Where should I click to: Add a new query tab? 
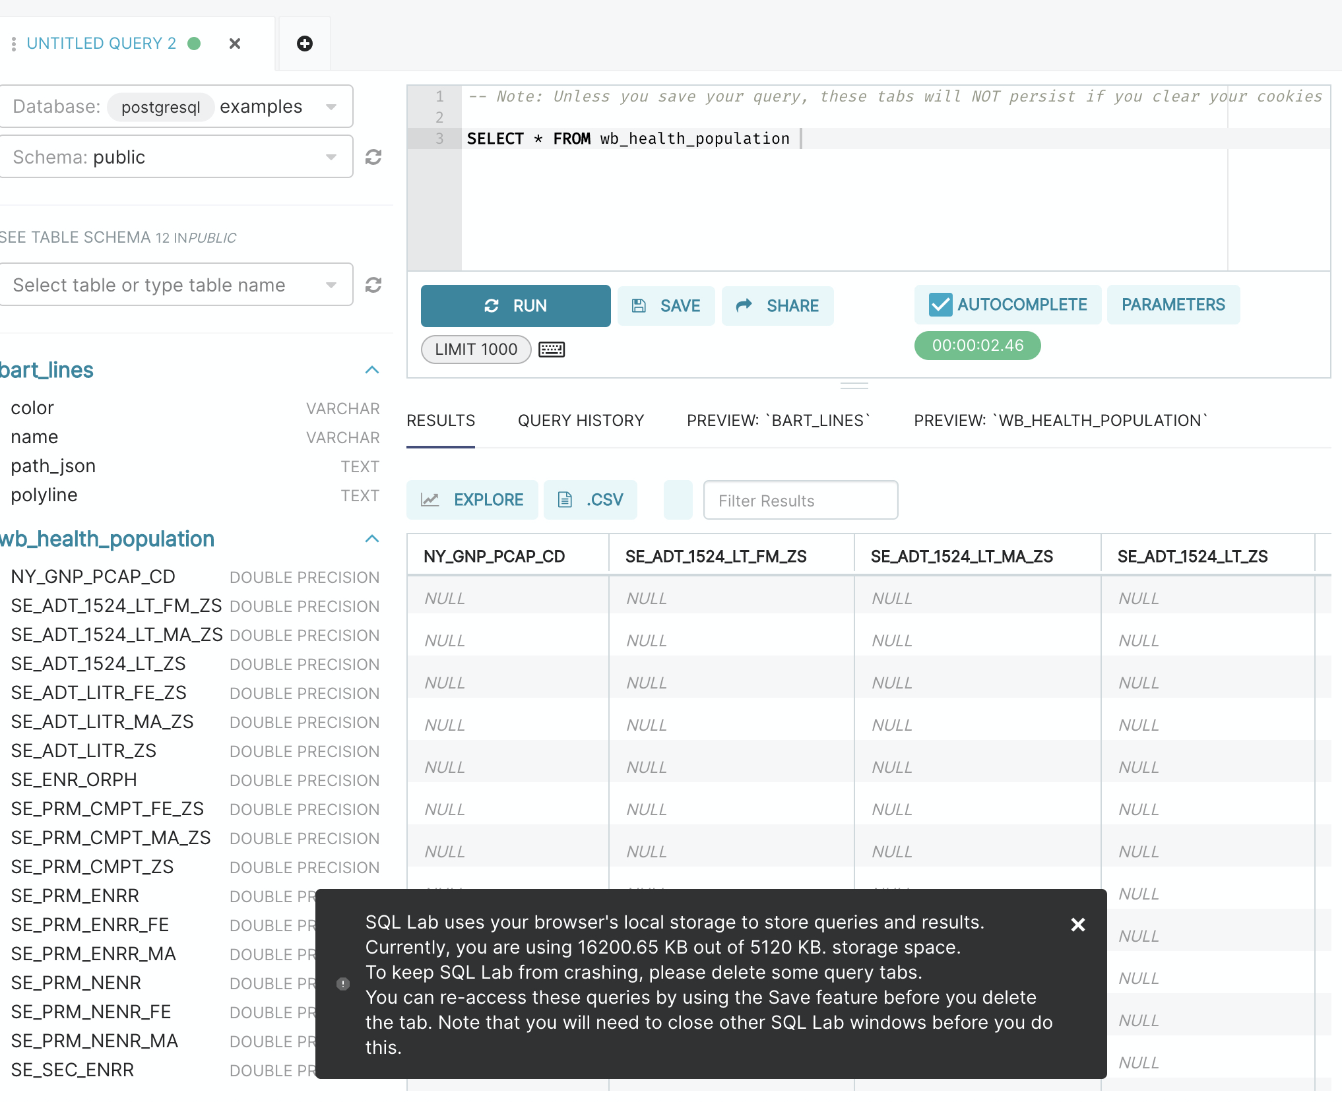[304, 44]
